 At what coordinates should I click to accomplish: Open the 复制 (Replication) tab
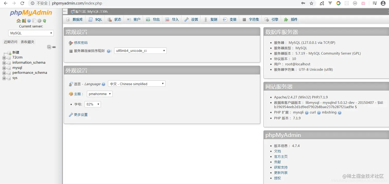point(210,20)
